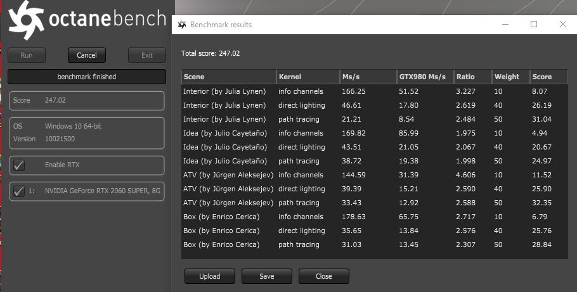This screenshot has height=292, width=577.
Task: Sort by the Scene column header
Action: click(228, 77)
